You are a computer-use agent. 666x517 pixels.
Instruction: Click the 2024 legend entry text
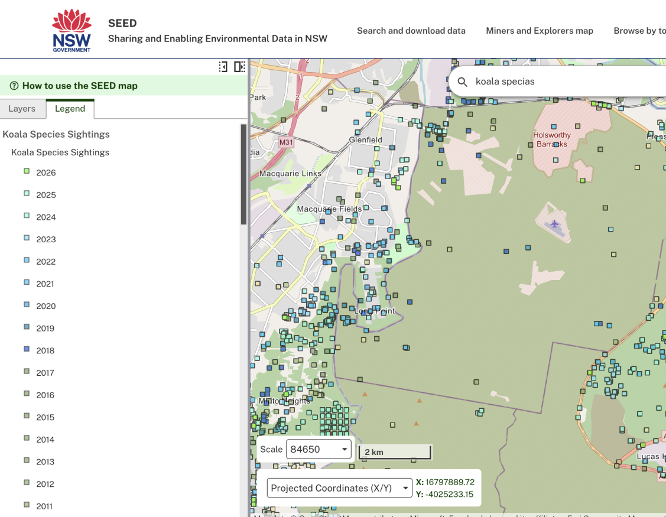(x=46, y=217)
